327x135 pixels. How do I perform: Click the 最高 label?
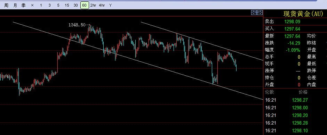point(312,57)
